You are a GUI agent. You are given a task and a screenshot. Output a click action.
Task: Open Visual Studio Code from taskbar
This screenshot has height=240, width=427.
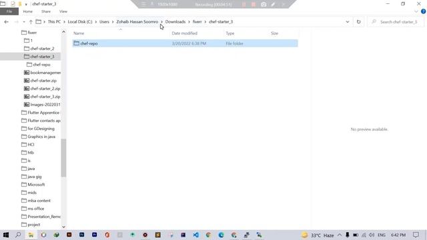point(195,235)
